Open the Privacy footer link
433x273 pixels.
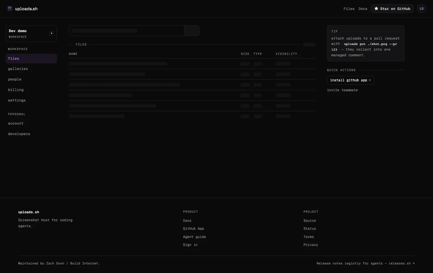pos(311,245)
